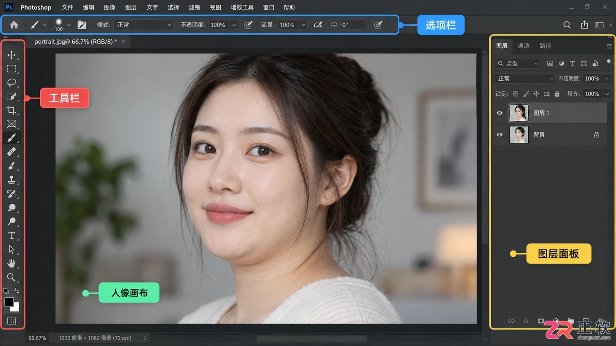Switch to the 通道 tab
Viewport: 616px width, 346px height.
click(524, 46)
